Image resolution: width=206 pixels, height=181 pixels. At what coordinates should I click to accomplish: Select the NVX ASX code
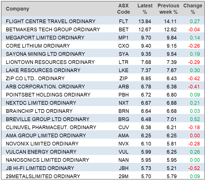123,144
